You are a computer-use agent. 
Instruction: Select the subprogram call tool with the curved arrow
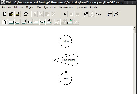pos(49,22)
